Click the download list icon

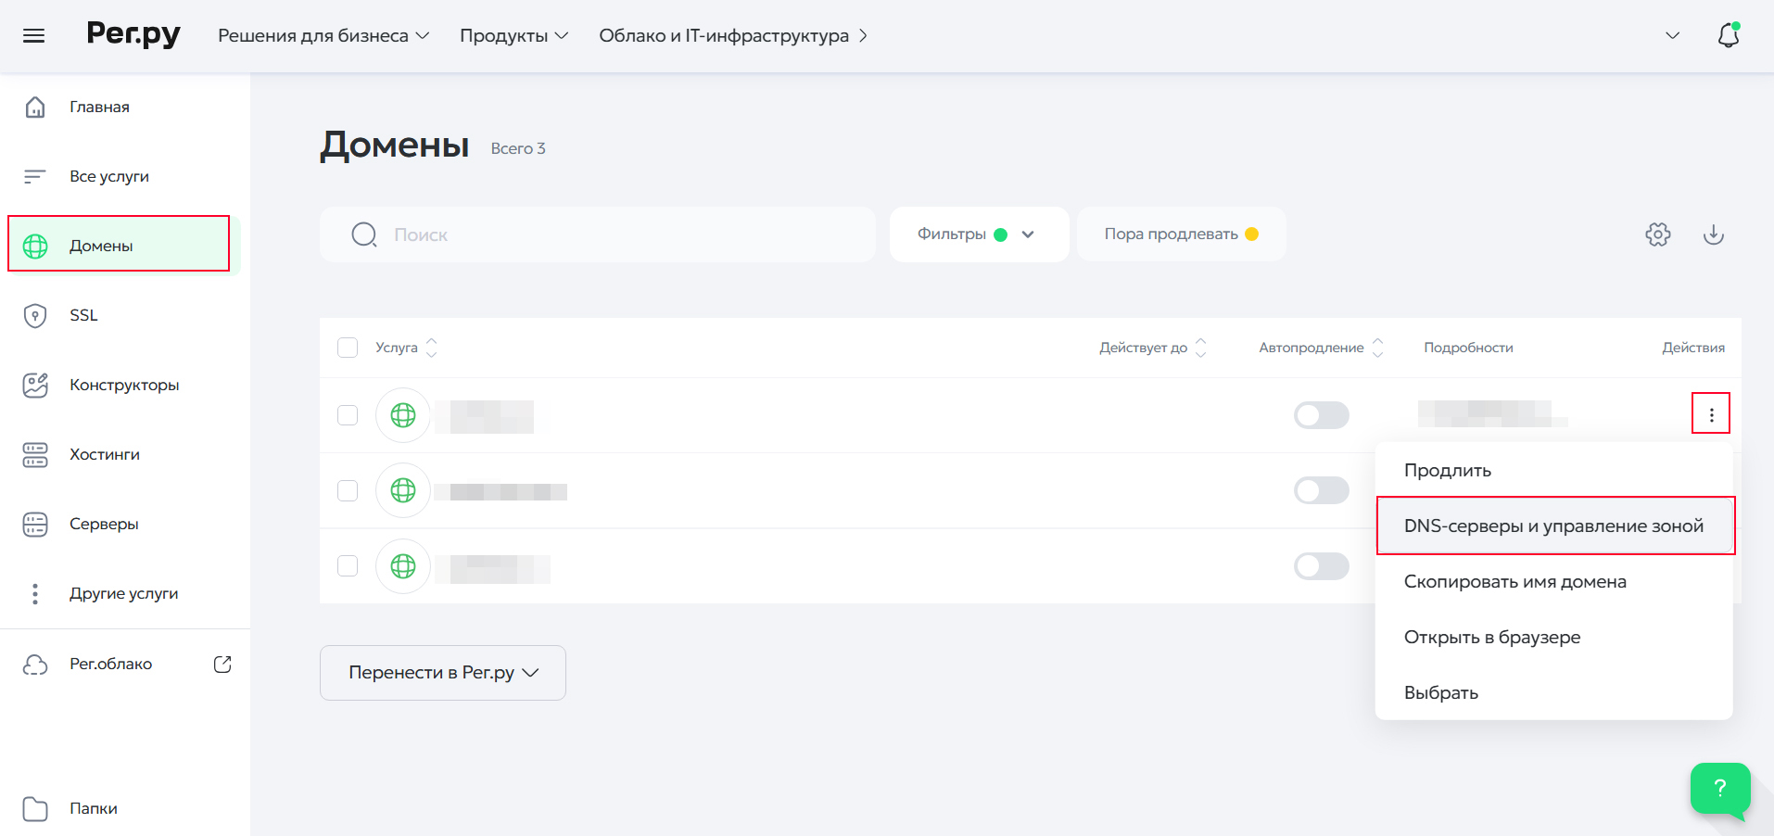click(x=1713, y=234)
